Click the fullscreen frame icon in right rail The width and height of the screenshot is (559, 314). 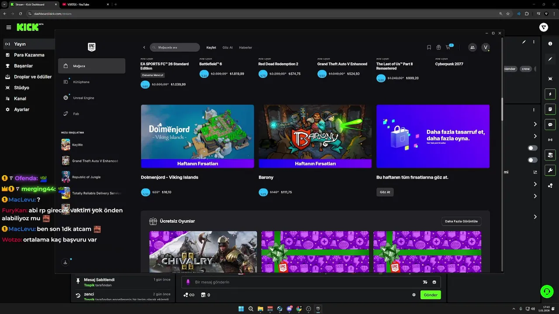(x=550, y=78)
